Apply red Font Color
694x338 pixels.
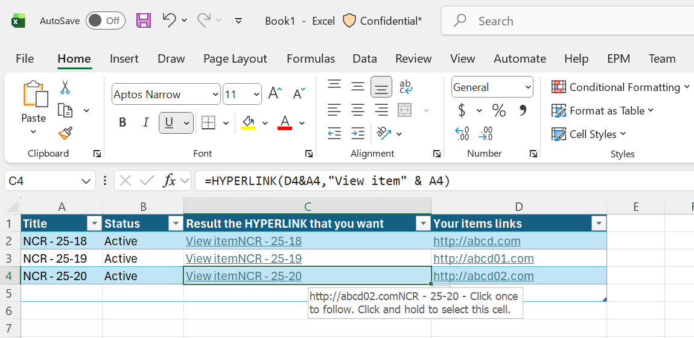click(x=285, y=122)
